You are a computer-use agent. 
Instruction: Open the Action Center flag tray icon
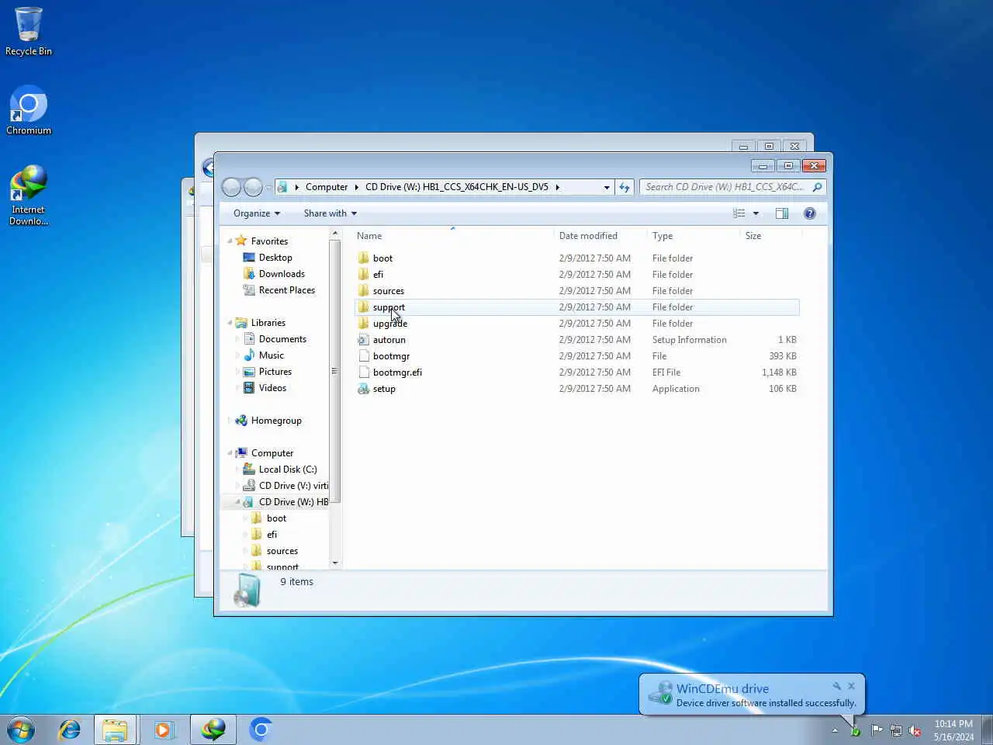point(877,730)
